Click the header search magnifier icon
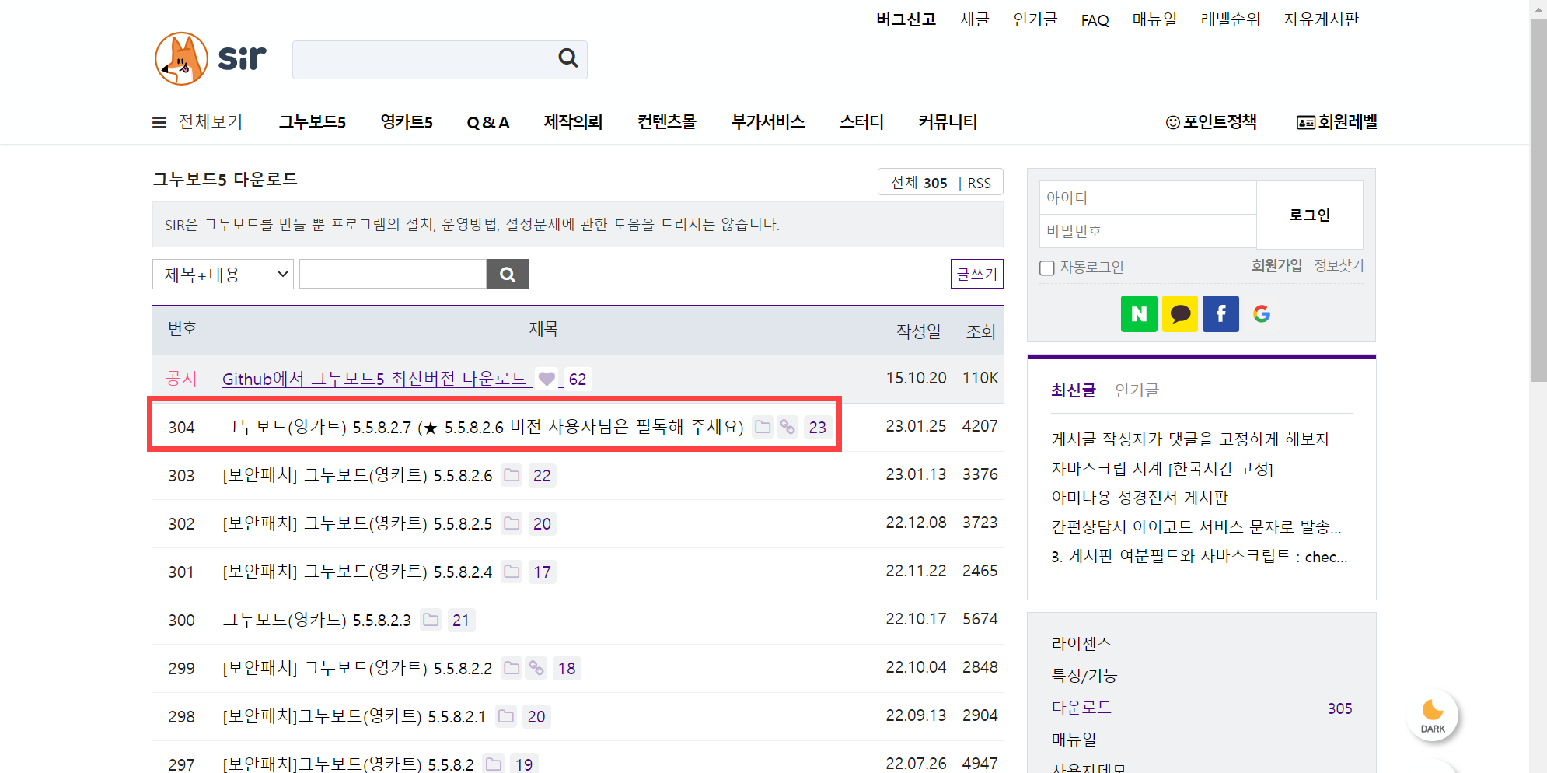The height and width of the screenshot is (773, 1547). [x=568, y=58]
